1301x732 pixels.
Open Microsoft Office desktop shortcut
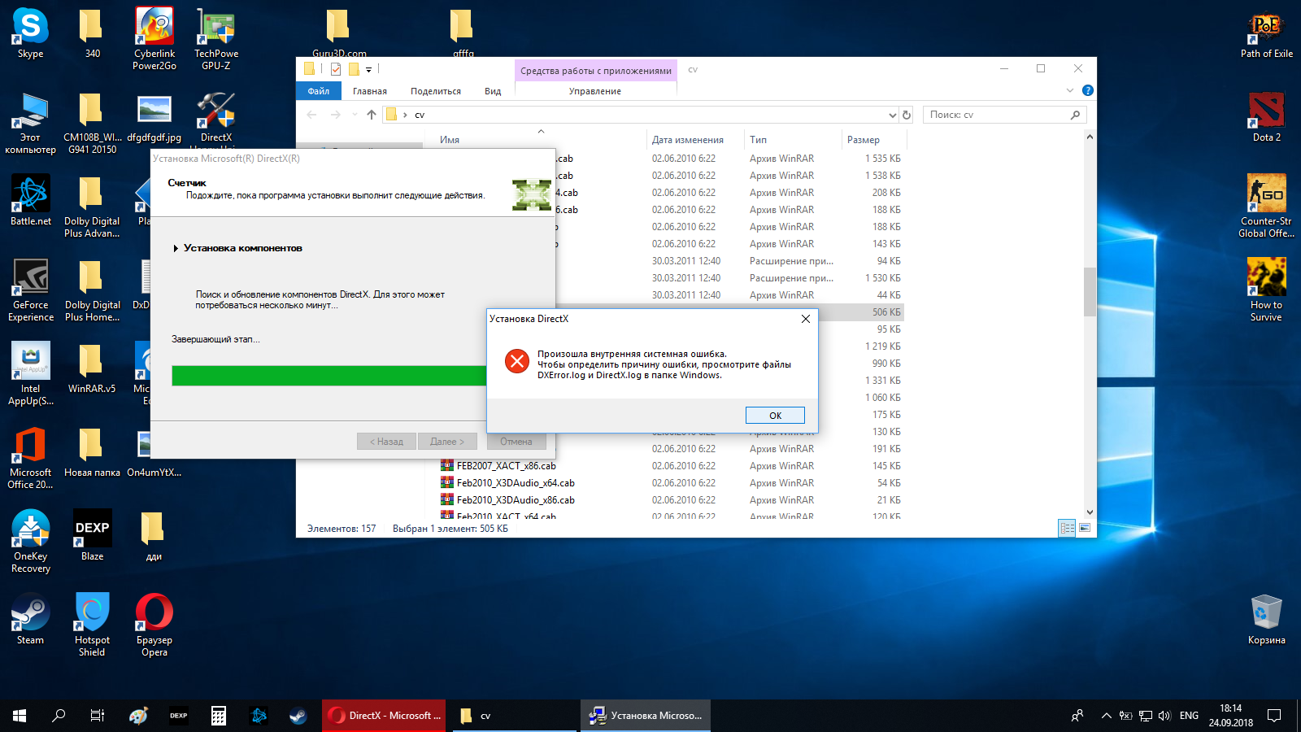click(x=31, y=458)
